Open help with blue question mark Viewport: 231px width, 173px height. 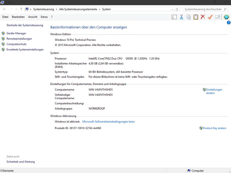pyautogui.click(x=229, y=22)
